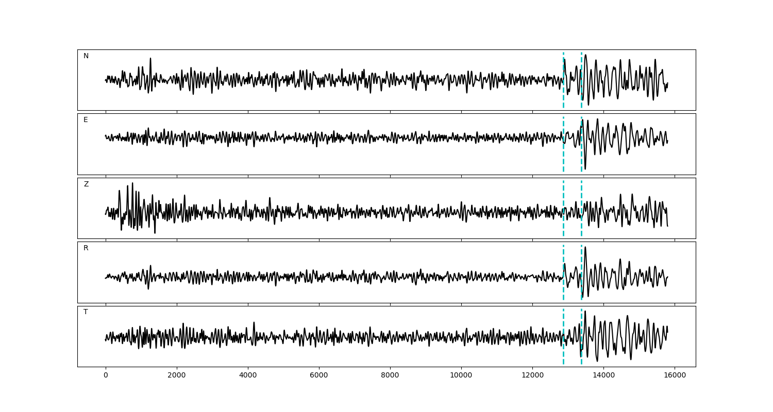Image resolution: width=773 pixels, height=412 pixels.
Task: Select first cyan dashed marker in N panel
Action: (563, 80)
